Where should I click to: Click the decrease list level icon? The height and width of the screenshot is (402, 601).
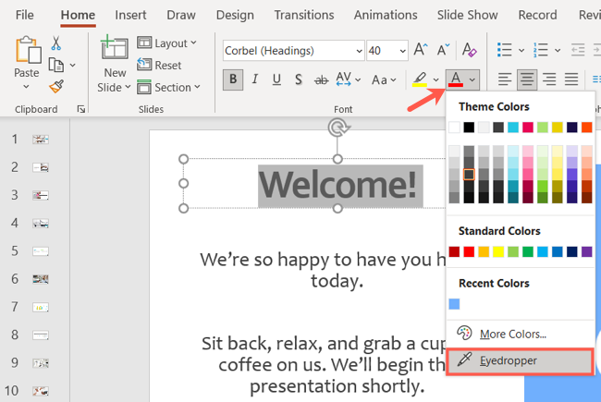point(578,50)
